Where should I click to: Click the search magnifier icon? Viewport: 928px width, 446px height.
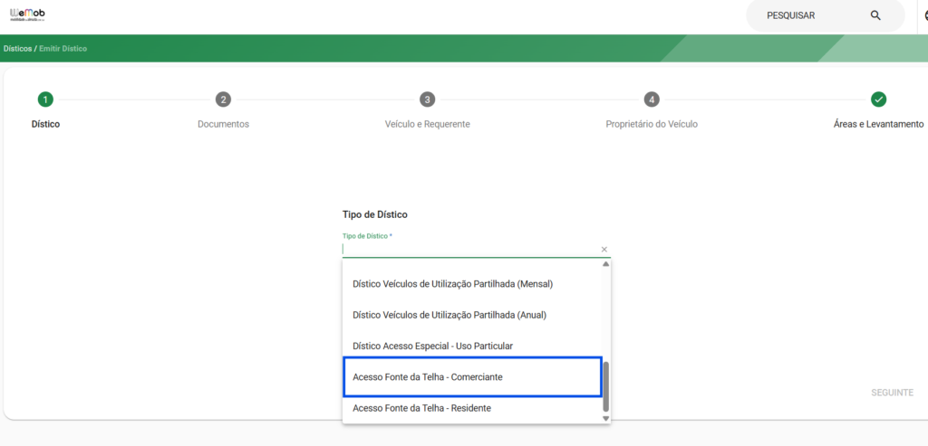(875, 16)
